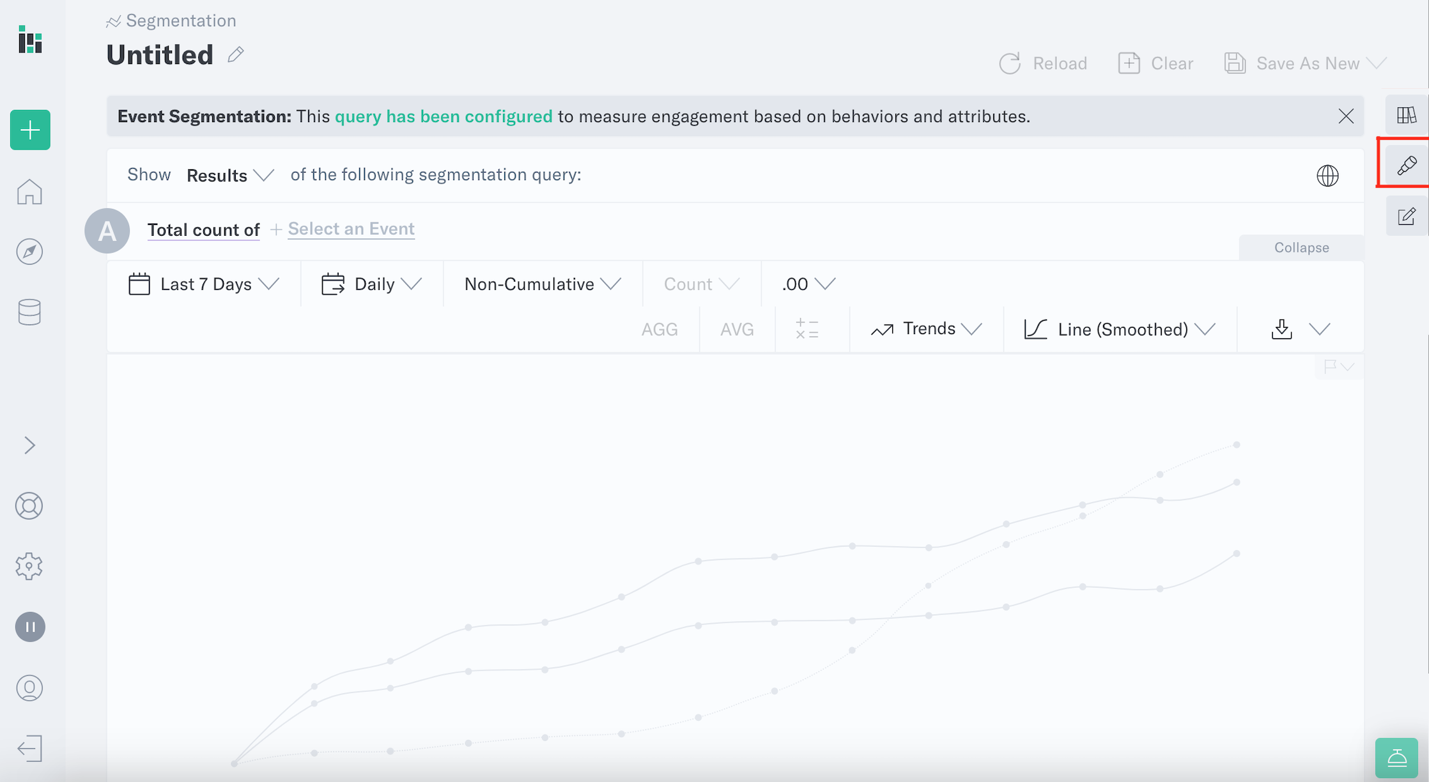
Task: Toggle the AVG average option
Action: point(736,329)
